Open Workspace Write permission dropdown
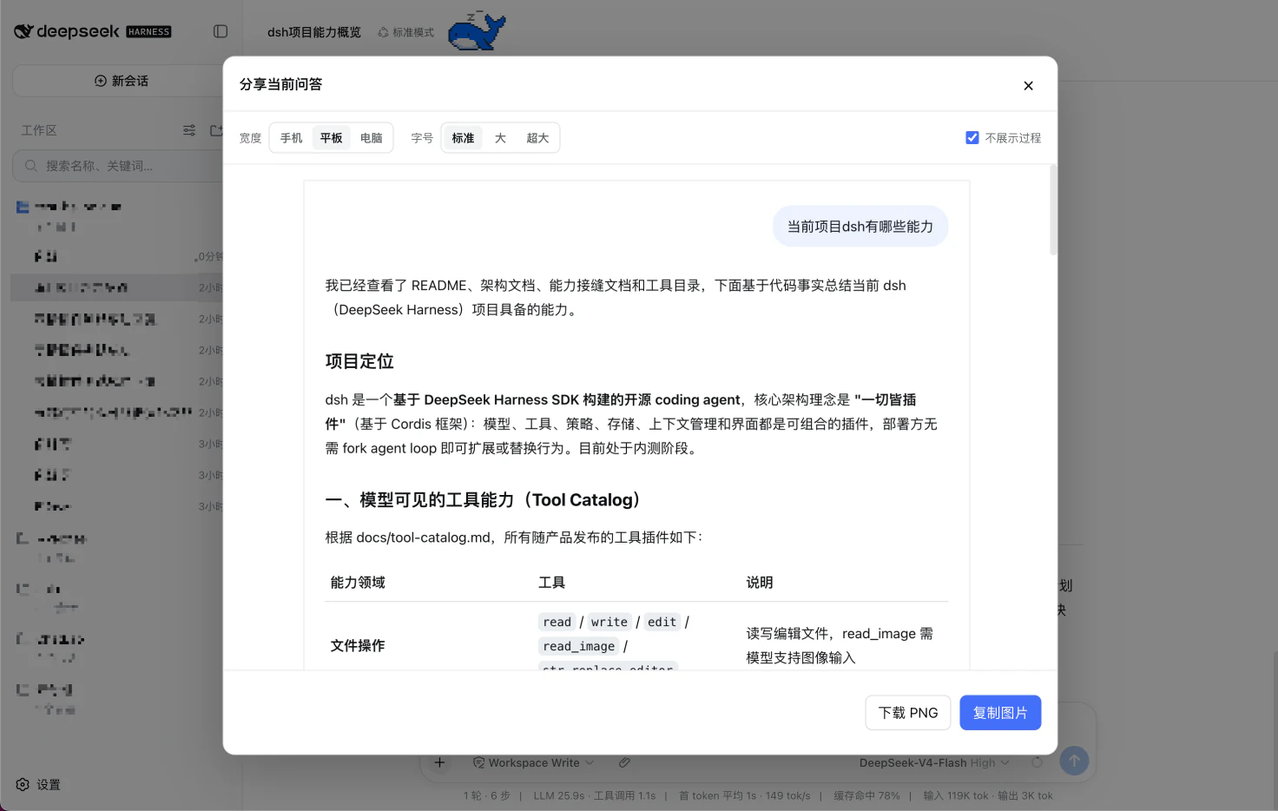1278x811 pixels. click(534, 762)
